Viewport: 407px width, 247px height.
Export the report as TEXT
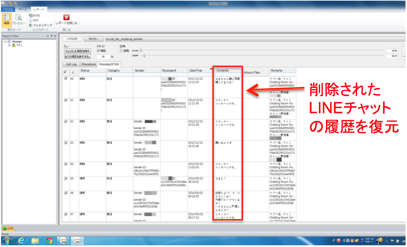(33, 20)
